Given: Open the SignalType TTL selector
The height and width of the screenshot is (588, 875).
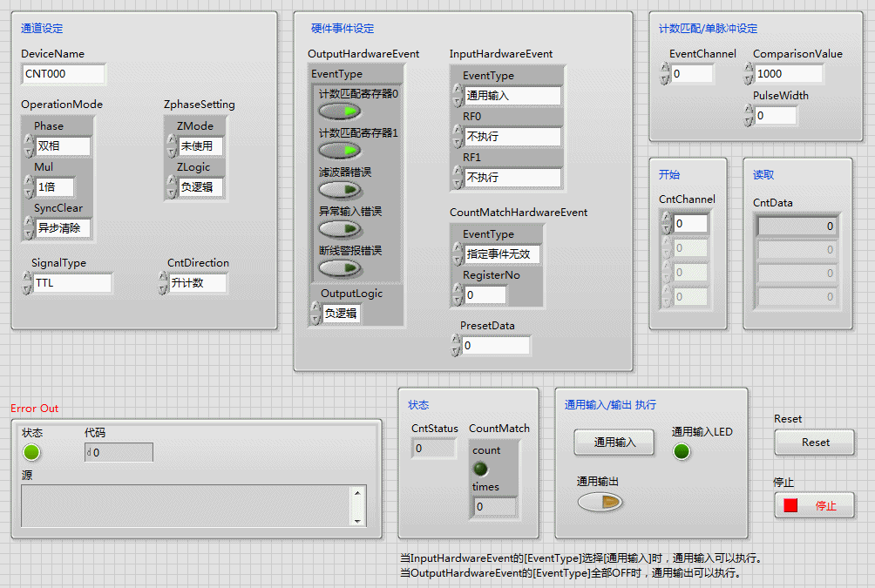Looking at the screenshot, I should click(x=71, y=283).
